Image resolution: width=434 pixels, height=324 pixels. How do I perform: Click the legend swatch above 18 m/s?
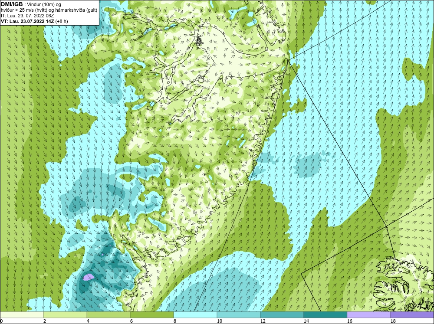[x=412, y=315]
